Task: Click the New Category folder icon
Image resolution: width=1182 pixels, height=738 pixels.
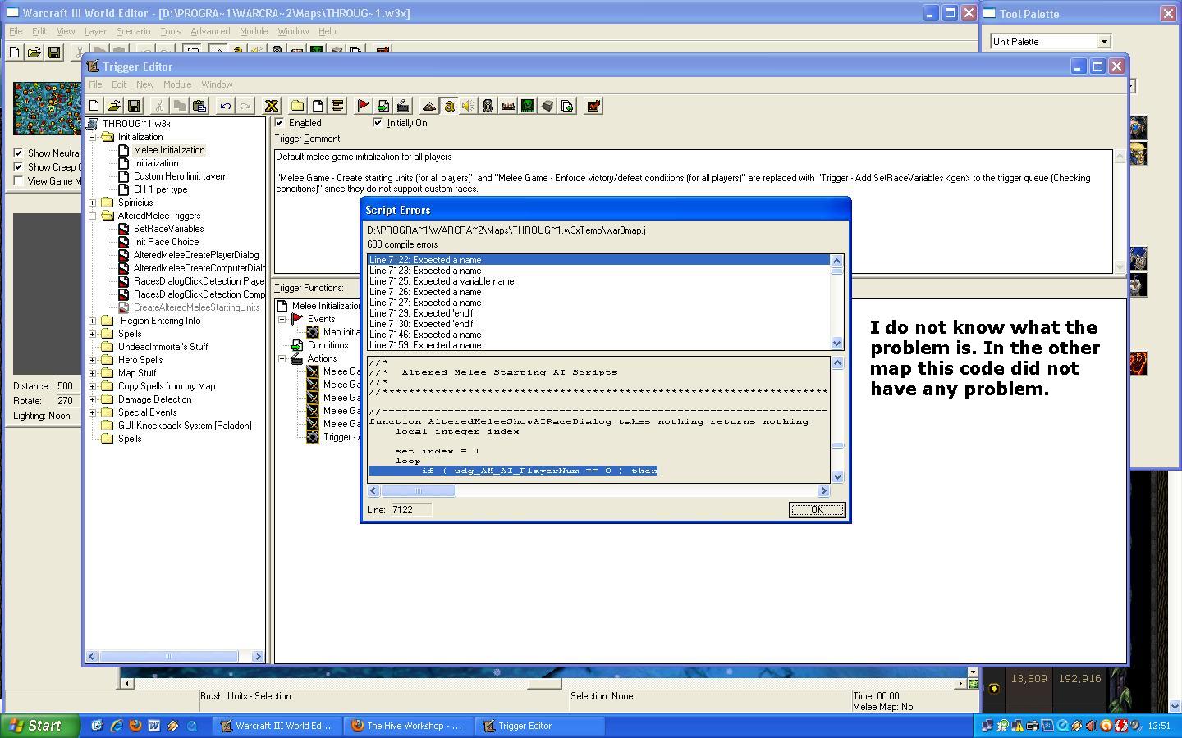Action: point(297,106)
